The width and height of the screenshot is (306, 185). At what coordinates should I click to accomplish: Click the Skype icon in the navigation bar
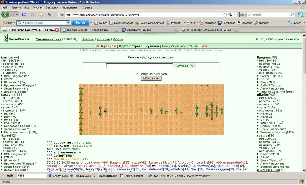point(301,14)
